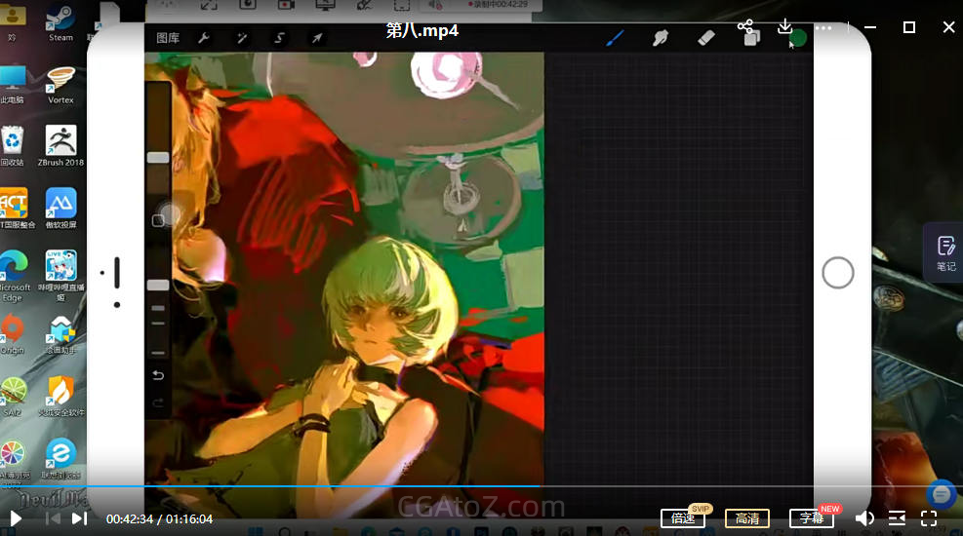Open the 笔记 notes panel
The width and height of the screenshot is (963, 536).
pyautogui.click(x=944, y=251)
